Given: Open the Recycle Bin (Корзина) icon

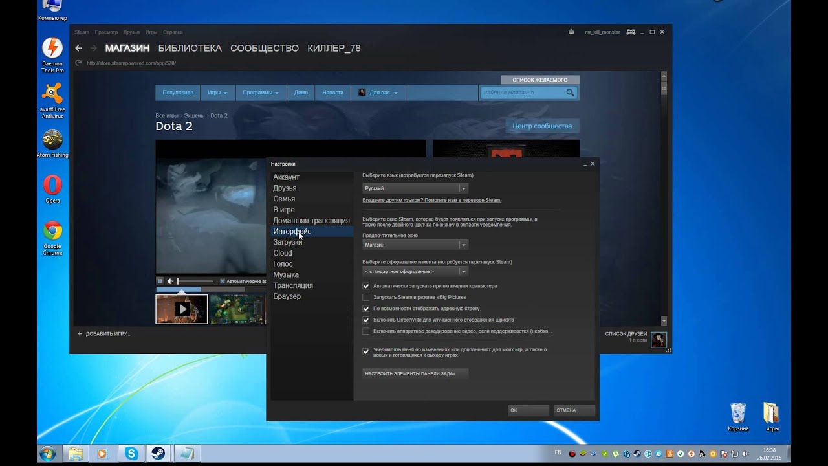Looking at the screenshot, I should 738,417.
